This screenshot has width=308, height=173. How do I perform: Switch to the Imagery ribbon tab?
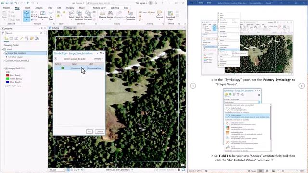tap(70, 8)
